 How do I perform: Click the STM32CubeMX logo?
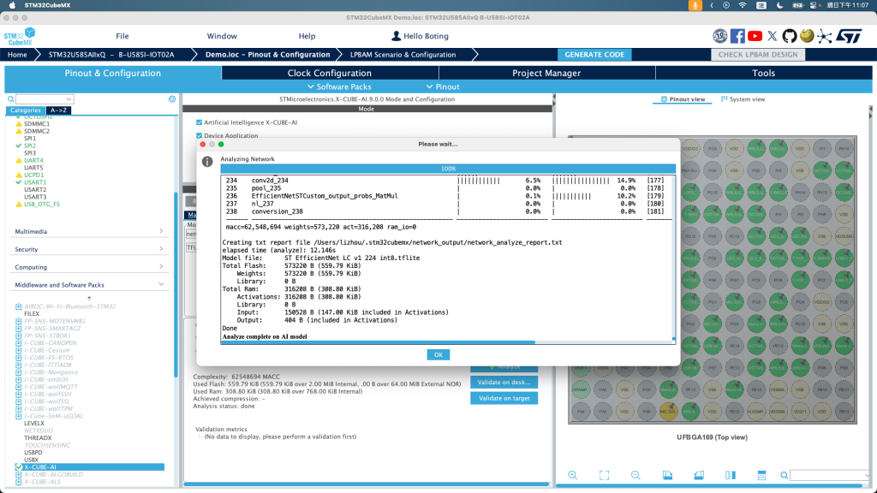point(20,37)
